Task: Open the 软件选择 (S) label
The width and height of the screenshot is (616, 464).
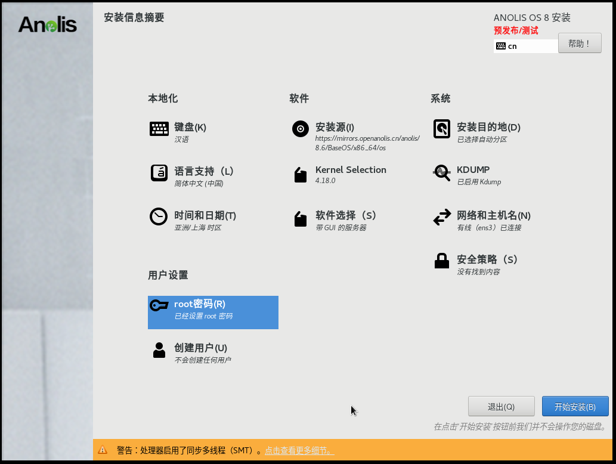Action: coord(346,215)
